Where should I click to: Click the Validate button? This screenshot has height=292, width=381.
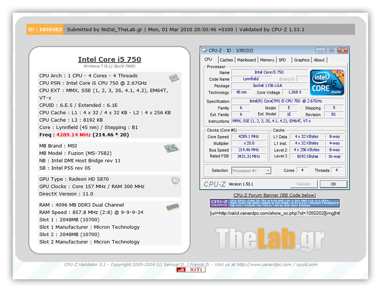click(303, 184)
